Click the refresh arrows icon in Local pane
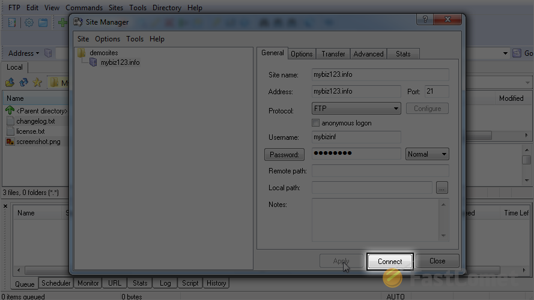Screen dimensions: 534x300 pyautogui.click(x=23, y=82)
